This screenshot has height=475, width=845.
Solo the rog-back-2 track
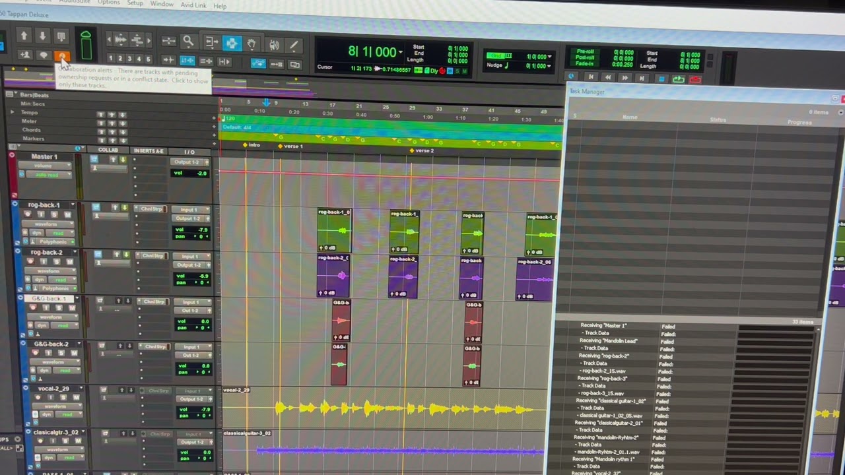tap(58, 263)
